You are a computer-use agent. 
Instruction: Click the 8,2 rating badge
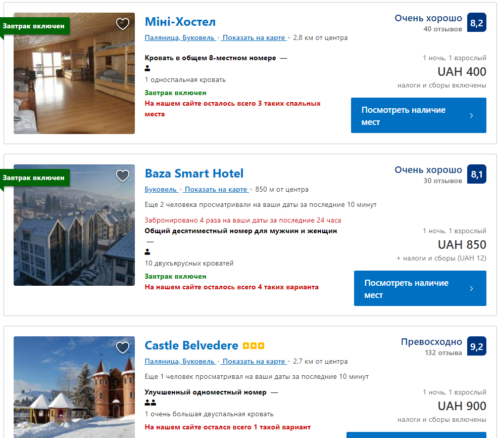click(477, 23)
